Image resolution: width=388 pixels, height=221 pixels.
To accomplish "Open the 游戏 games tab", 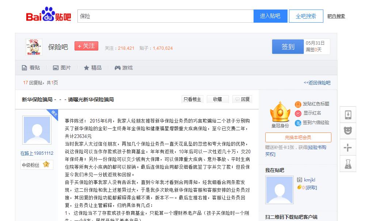I will pyautogui.click(x=123, y=68).
